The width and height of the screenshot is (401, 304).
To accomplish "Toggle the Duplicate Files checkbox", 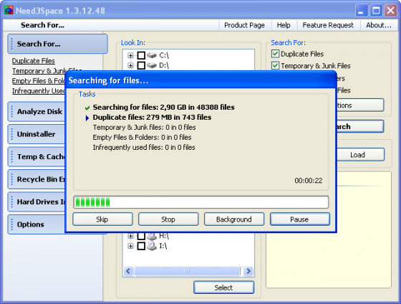I will [x=275, y=54].
